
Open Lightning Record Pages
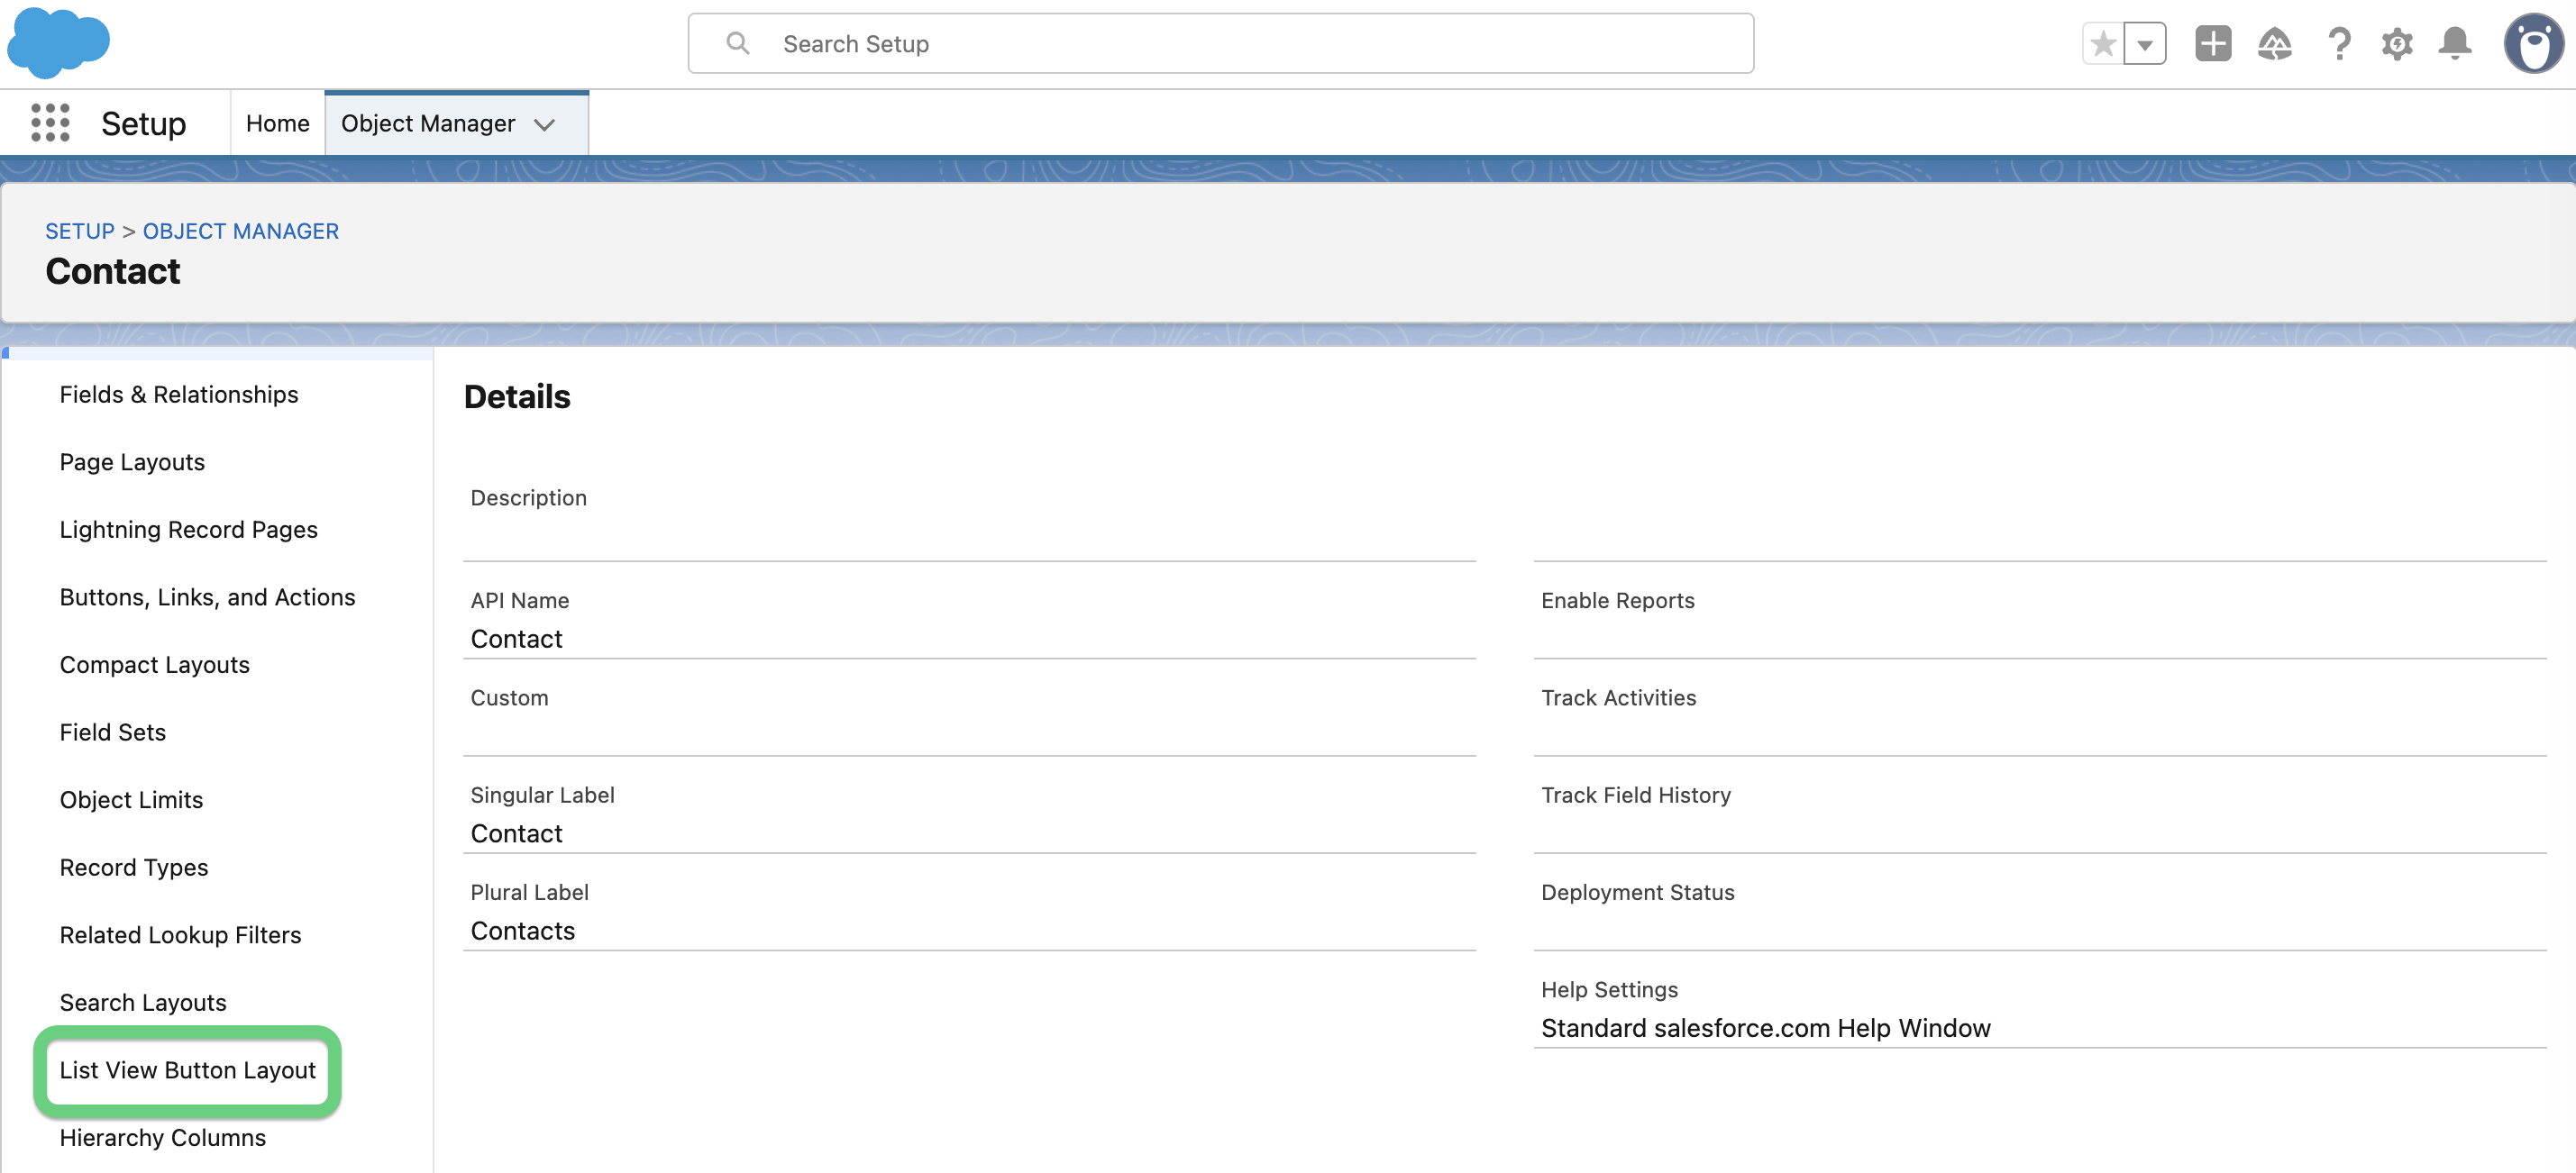click(188, 530)
